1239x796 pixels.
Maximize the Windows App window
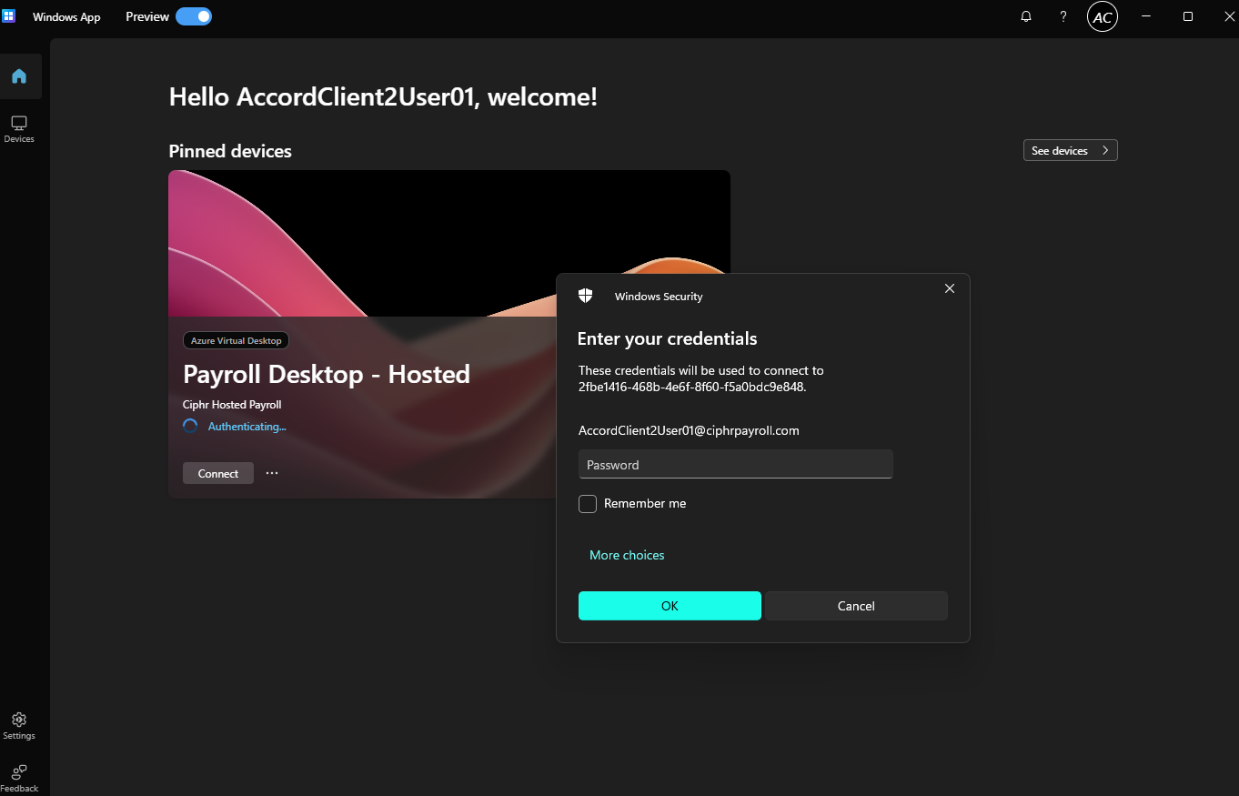[1188, 16]
